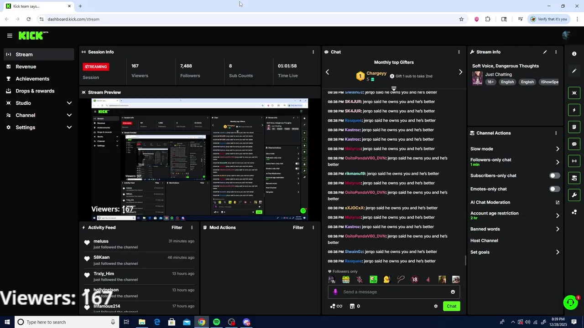This screenshot has width=584, height=328.
Task: Toggle stream preview widget in right rail
Action: pyautogui.click(x=574, y=93)
